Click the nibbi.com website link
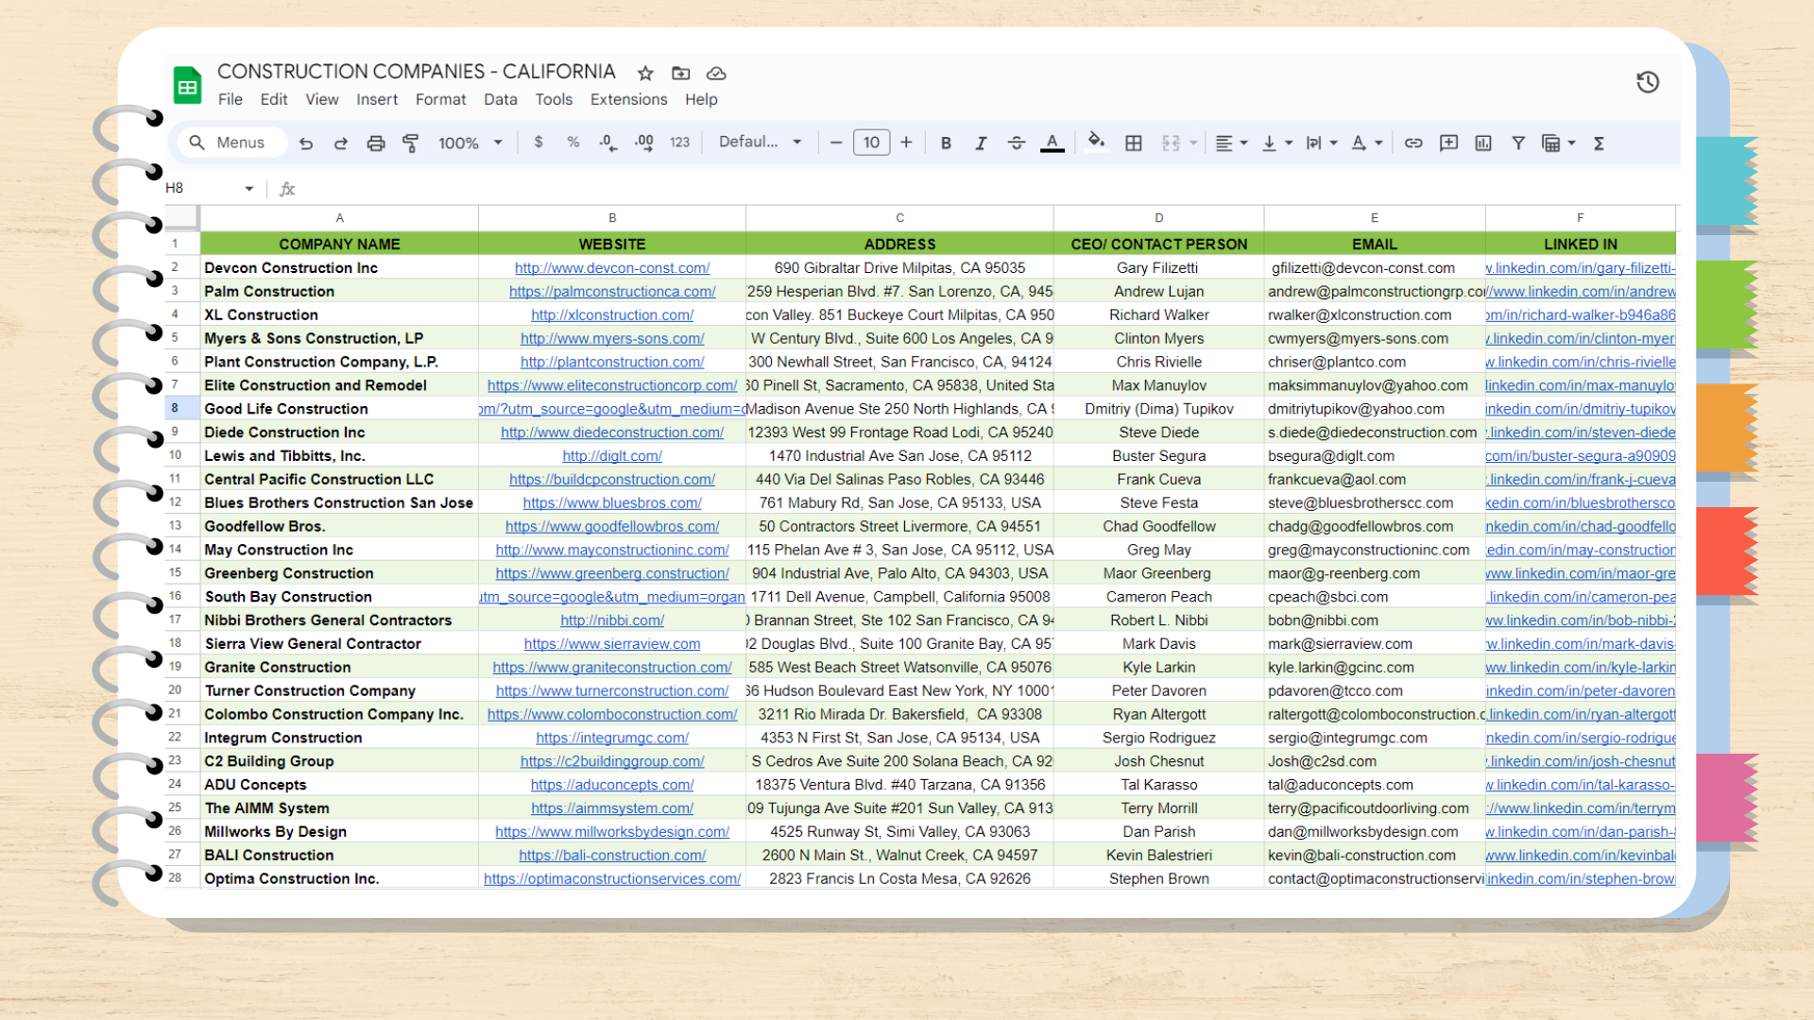The image size is (1814, 1020). point(612,620)
